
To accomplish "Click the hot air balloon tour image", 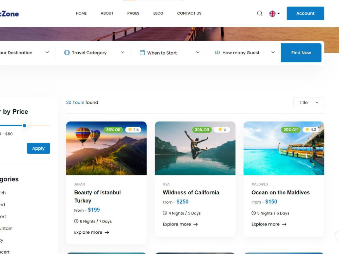I will pyautogui.click(x=106, y=148).
